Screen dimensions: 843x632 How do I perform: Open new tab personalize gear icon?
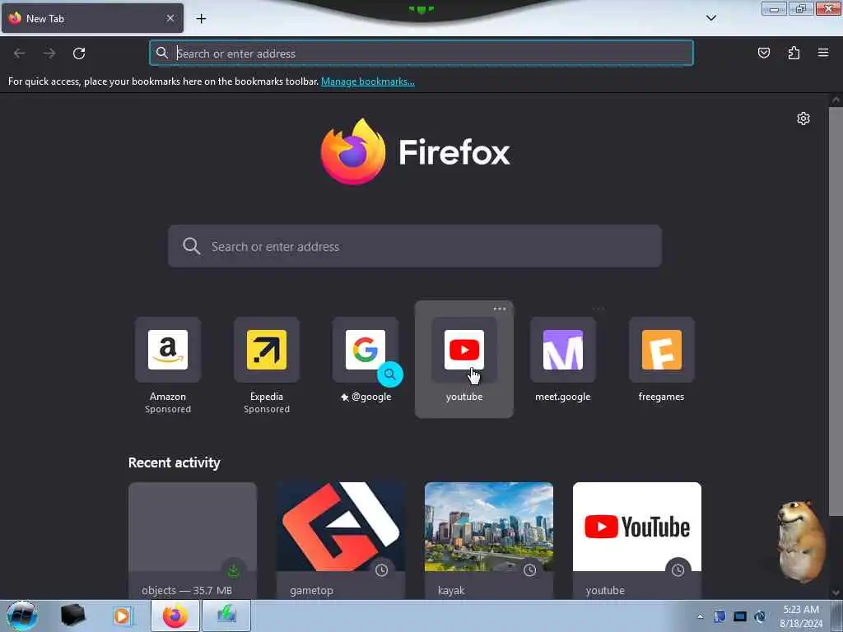(803, 118)
